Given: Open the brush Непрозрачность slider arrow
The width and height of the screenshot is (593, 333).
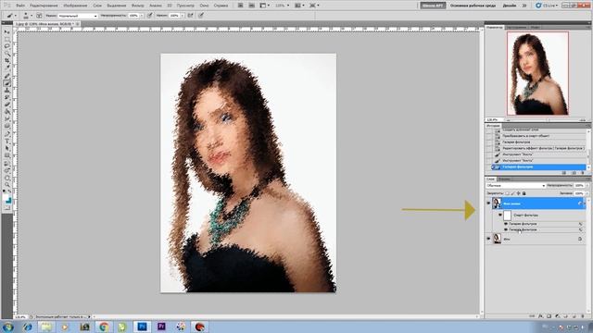Looking at the screenshot, I should pyautogui.click(x=141, y=16).
